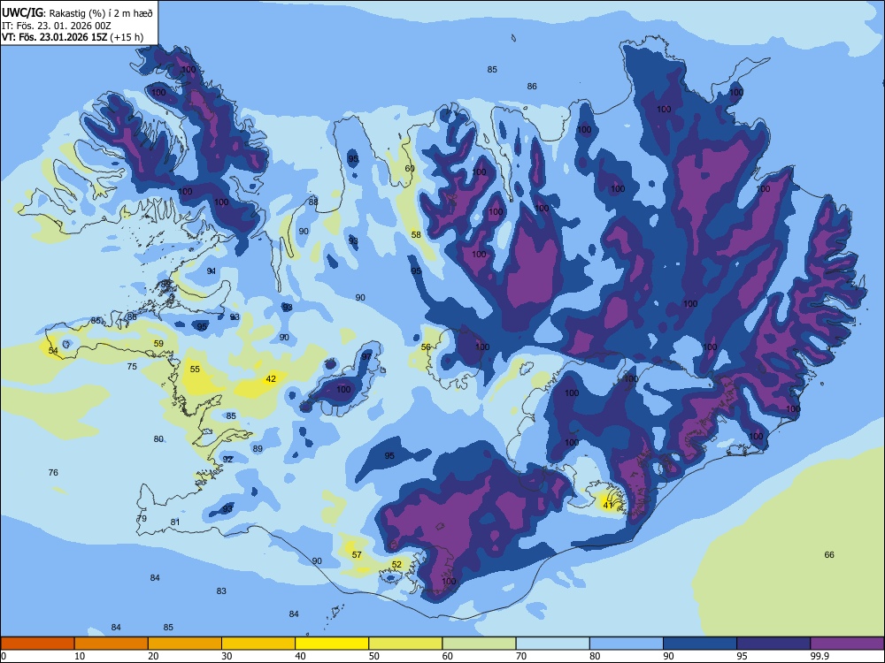Viewport: 885px width, 663px height.
Task: Select the dark blue 90–95 legend swatch
Action: 700,644
